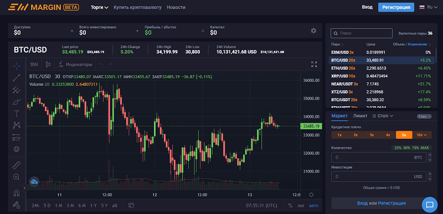Click the EXMO Margin logo

pos(44,7)
